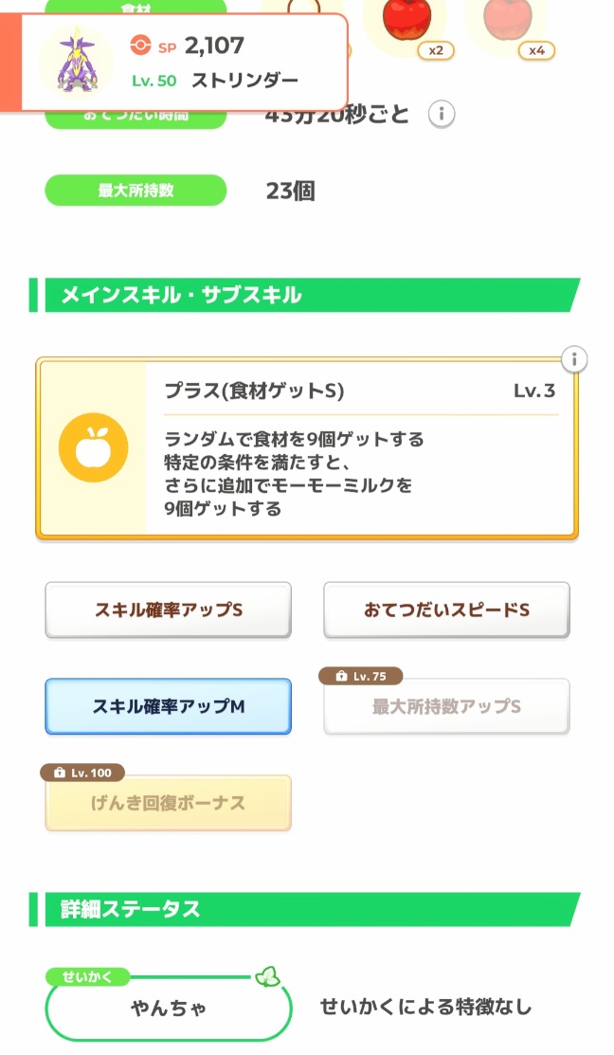The height and width of the screenshot is (1055, 614).
Task: Tap the info icon beside おてつだい時間
Action: [x=441, y=116]
